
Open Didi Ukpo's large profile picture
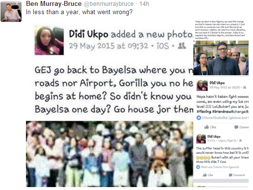point(49,41)
